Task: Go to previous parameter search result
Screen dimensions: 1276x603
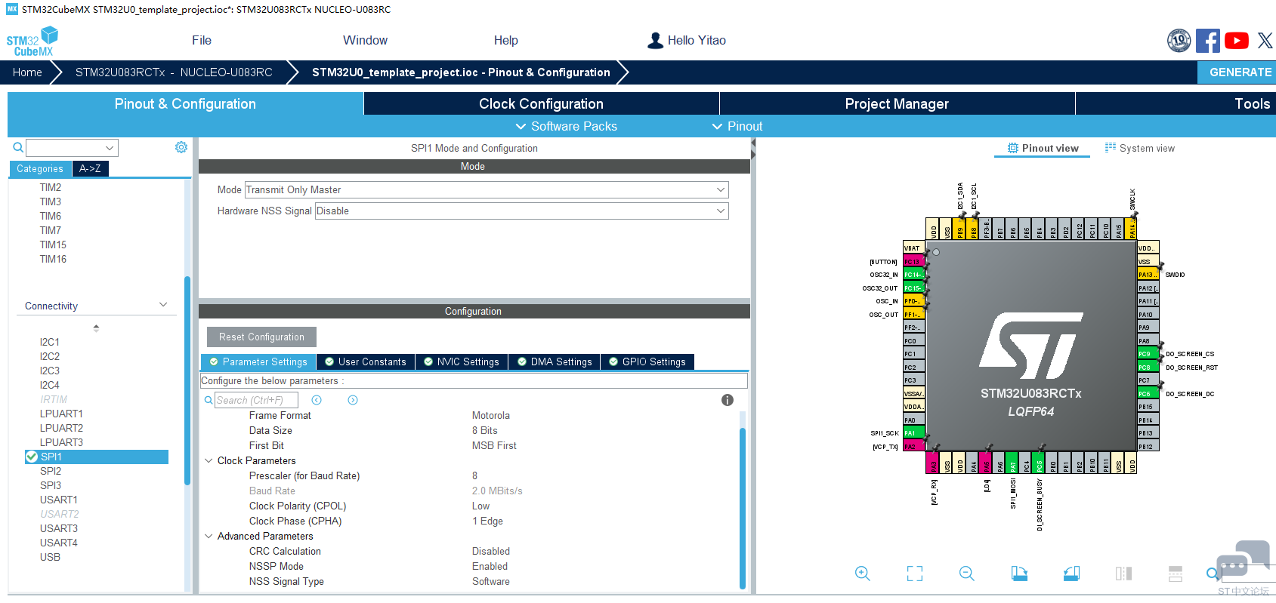Action: coord(317,400)
